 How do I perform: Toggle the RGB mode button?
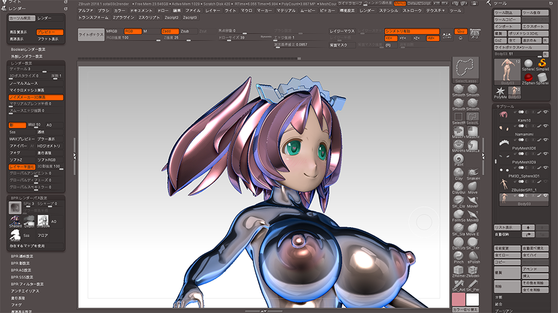pyautogui.click(x=133, y=31)
